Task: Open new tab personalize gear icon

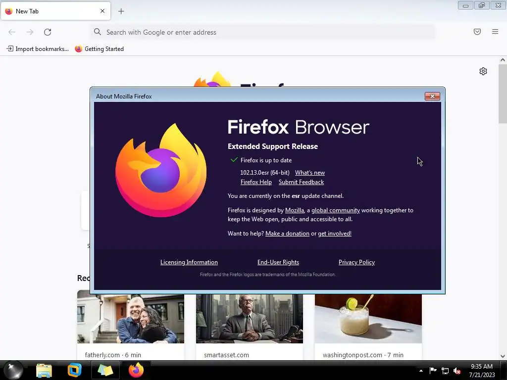Action: pos(483,71)
